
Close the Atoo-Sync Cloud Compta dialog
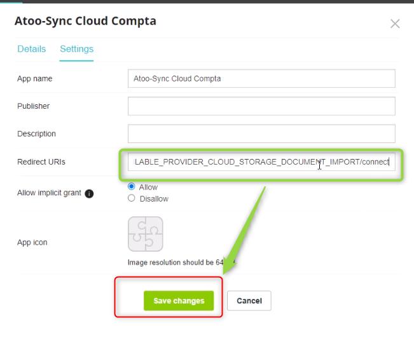(x=395, y=24)
